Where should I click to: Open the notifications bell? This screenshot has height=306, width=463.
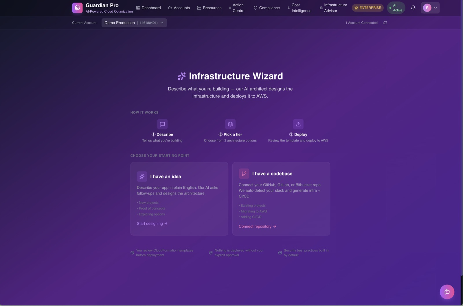[x=413, y=8]
